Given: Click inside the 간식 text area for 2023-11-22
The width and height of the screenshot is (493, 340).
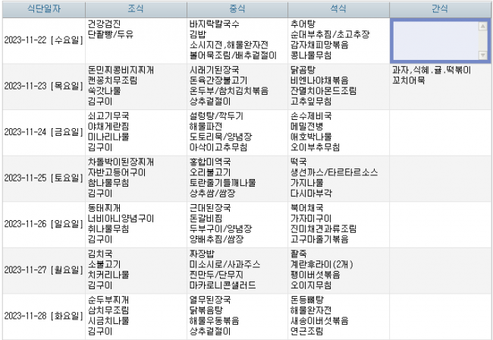Looking at the screenshot, I should coord(434,41).
